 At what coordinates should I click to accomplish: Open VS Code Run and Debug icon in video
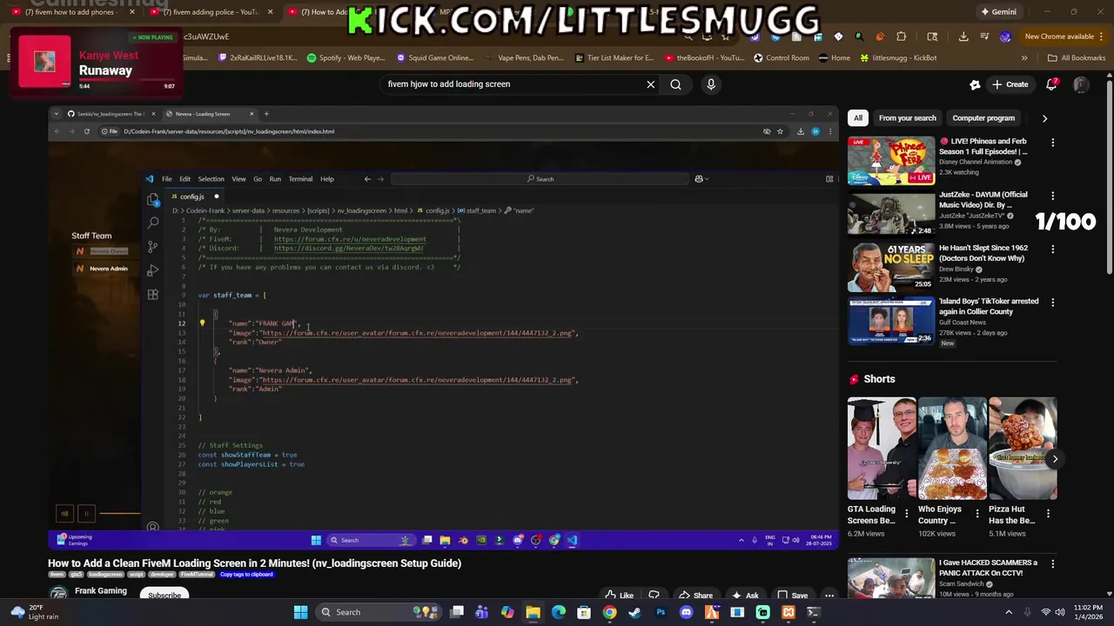coord(153,270)
